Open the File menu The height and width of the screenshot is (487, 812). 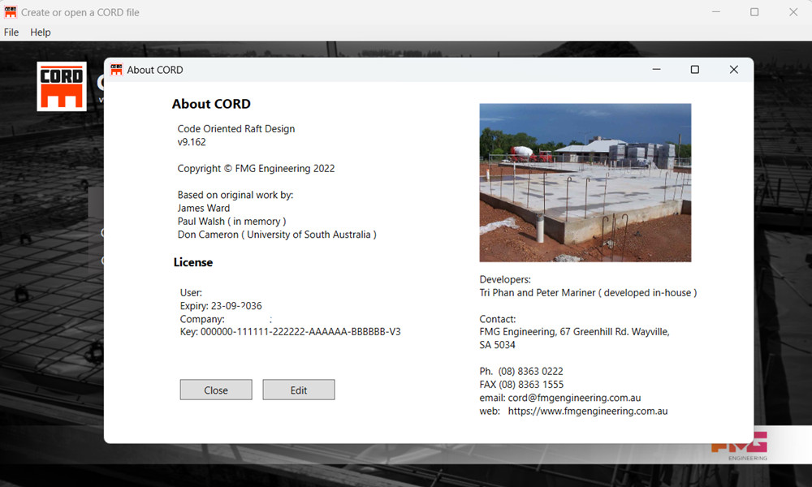(11, 32)
